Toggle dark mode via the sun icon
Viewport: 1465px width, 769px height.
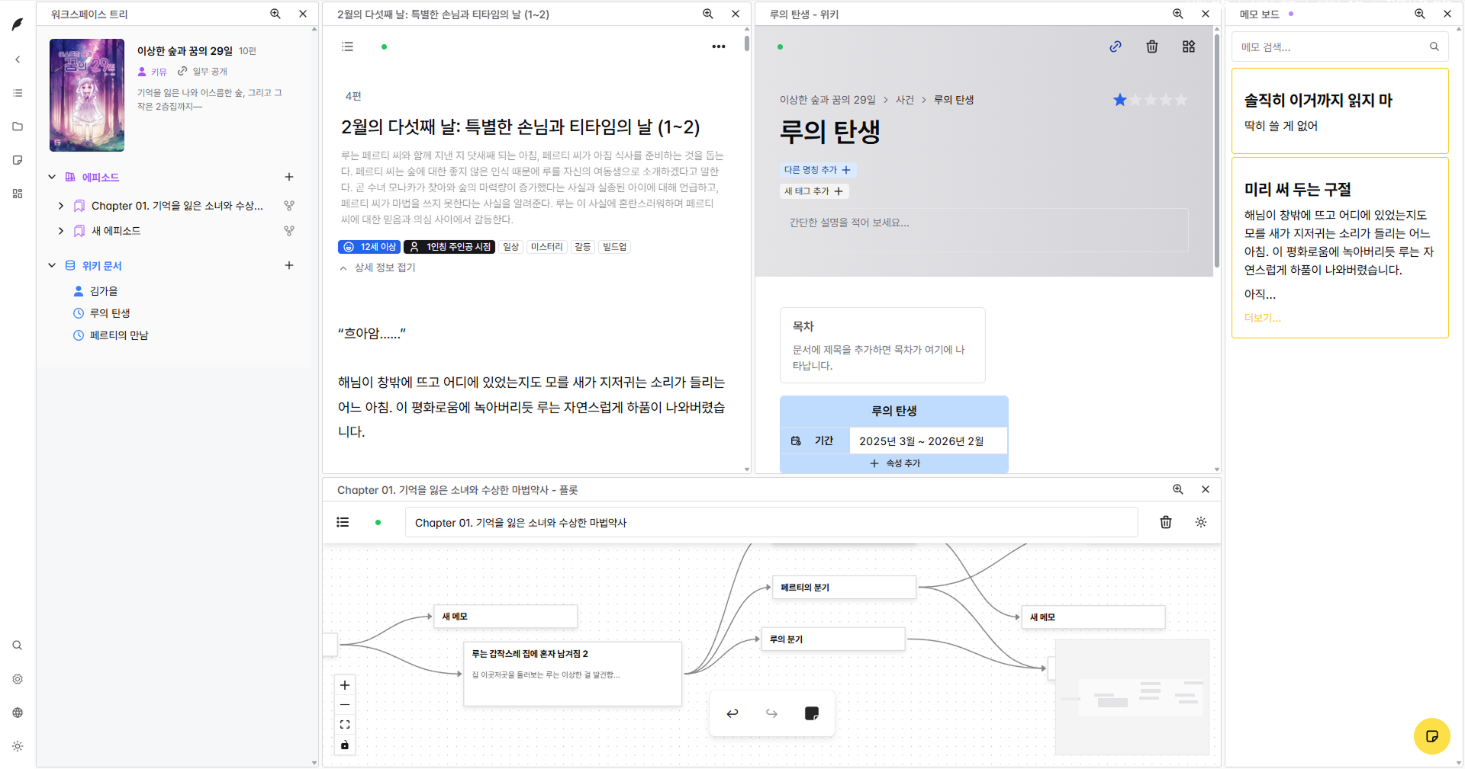(1201, 522)
